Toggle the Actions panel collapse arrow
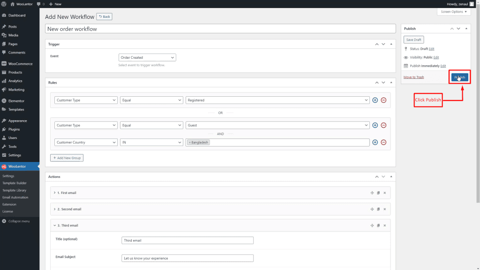The image size is (480, 270). click(x=390, y=177)
